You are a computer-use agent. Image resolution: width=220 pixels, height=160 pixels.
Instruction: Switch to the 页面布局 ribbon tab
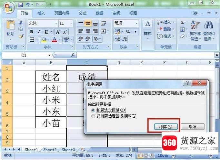tap(62, 13)
